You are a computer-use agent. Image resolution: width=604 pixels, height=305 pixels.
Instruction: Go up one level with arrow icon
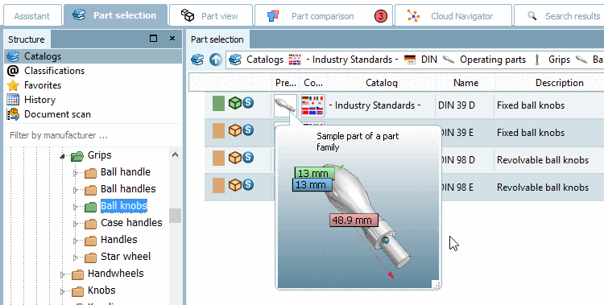[x=216, y=60]
